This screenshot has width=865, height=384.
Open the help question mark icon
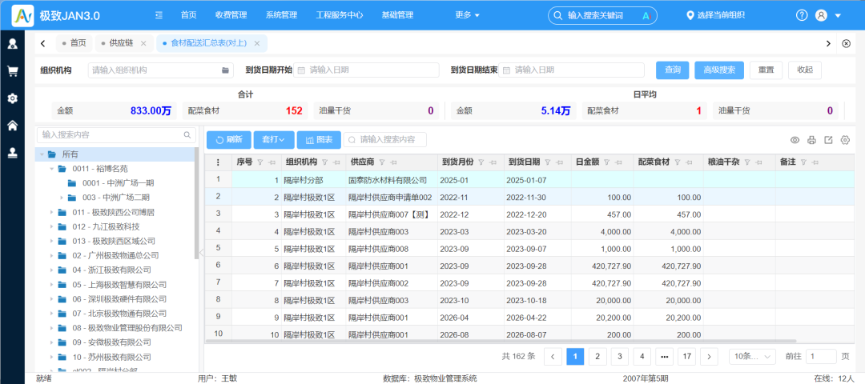[x=802, y=15]
